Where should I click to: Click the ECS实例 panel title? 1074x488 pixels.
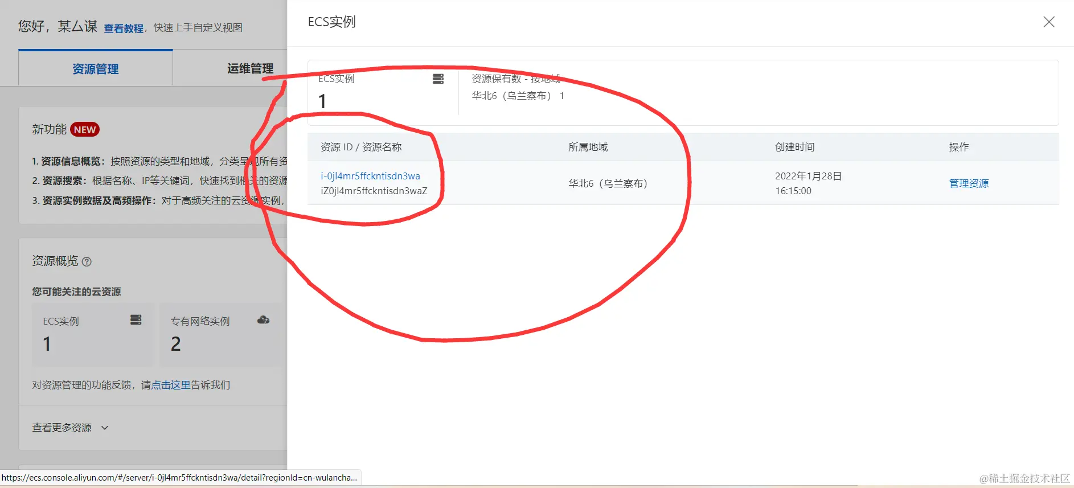point(331,22)
